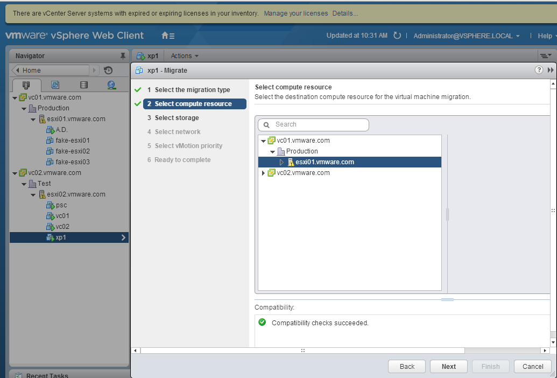Open the vSphere home menu icon
Viewport: 557px width, 378px height.
(168, 36)
